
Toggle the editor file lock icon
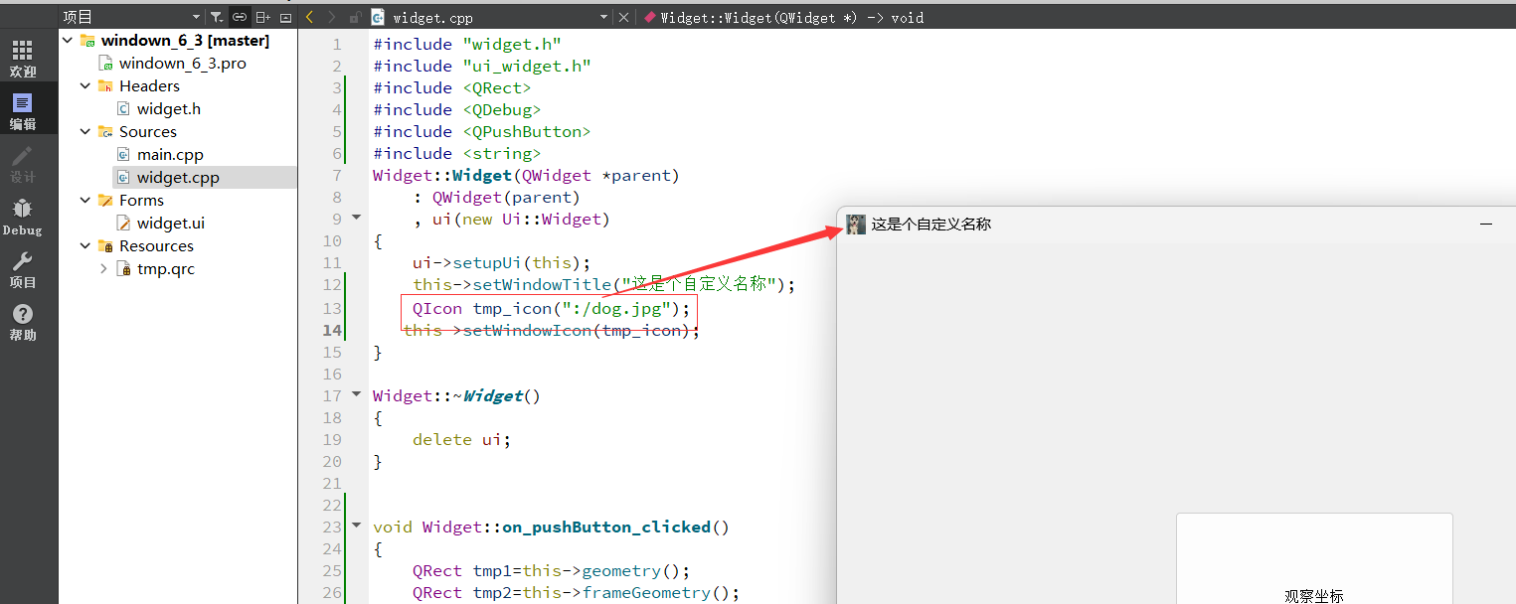(x=355, y=17)
